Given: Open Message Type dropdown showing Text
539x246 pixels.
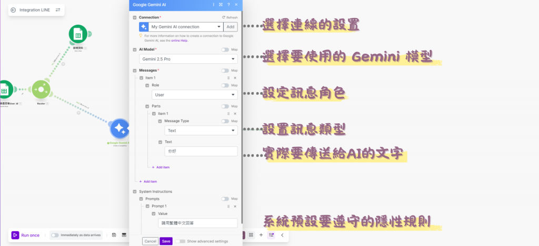Looking at the screenshot, I should [201, 131].
